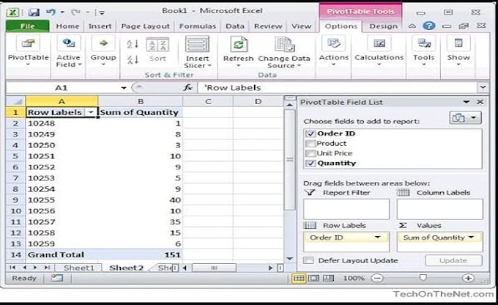Select row 7 header
This screenshot has height=305, width=498.
coord(15,178)
